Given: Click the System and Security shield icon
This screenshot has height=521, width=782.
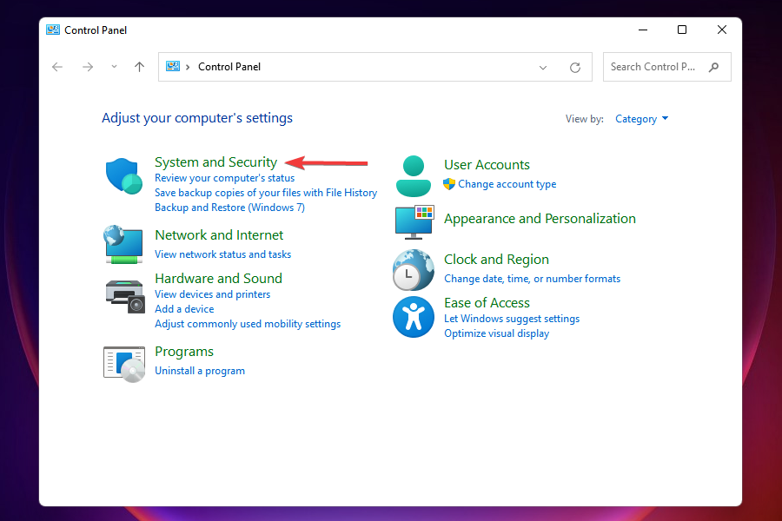Looking at the screenshot, I should click(x=123, y=176).
